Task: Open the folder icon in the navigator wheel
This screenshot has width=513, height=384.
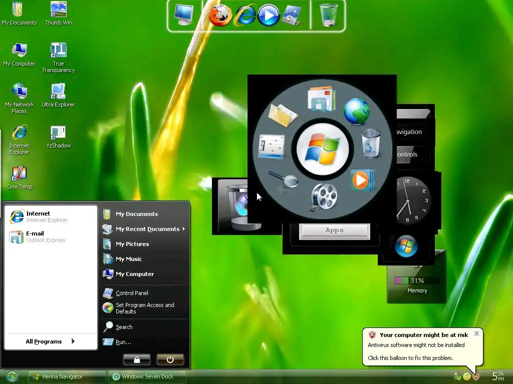Action: click(x=283, y=115)
